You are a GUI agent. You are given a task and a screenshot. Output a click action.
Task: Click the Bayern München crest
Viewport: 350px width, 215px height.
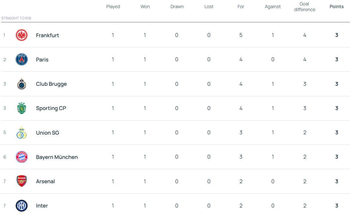click(x=22, y=157)
